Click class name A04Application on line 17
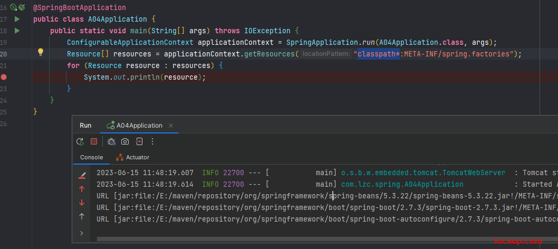 (118, 19)
